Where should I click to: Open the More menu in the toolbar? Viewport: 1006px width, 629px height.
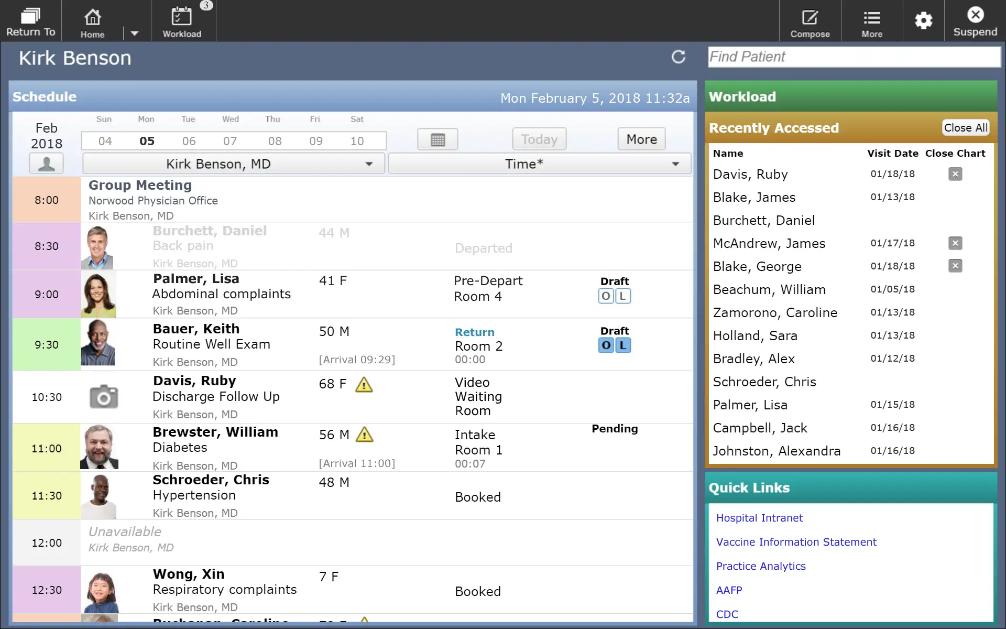pos(871,21)
